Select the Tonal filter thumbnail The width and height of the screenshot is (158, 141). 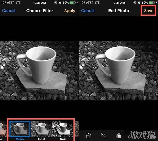41,129
